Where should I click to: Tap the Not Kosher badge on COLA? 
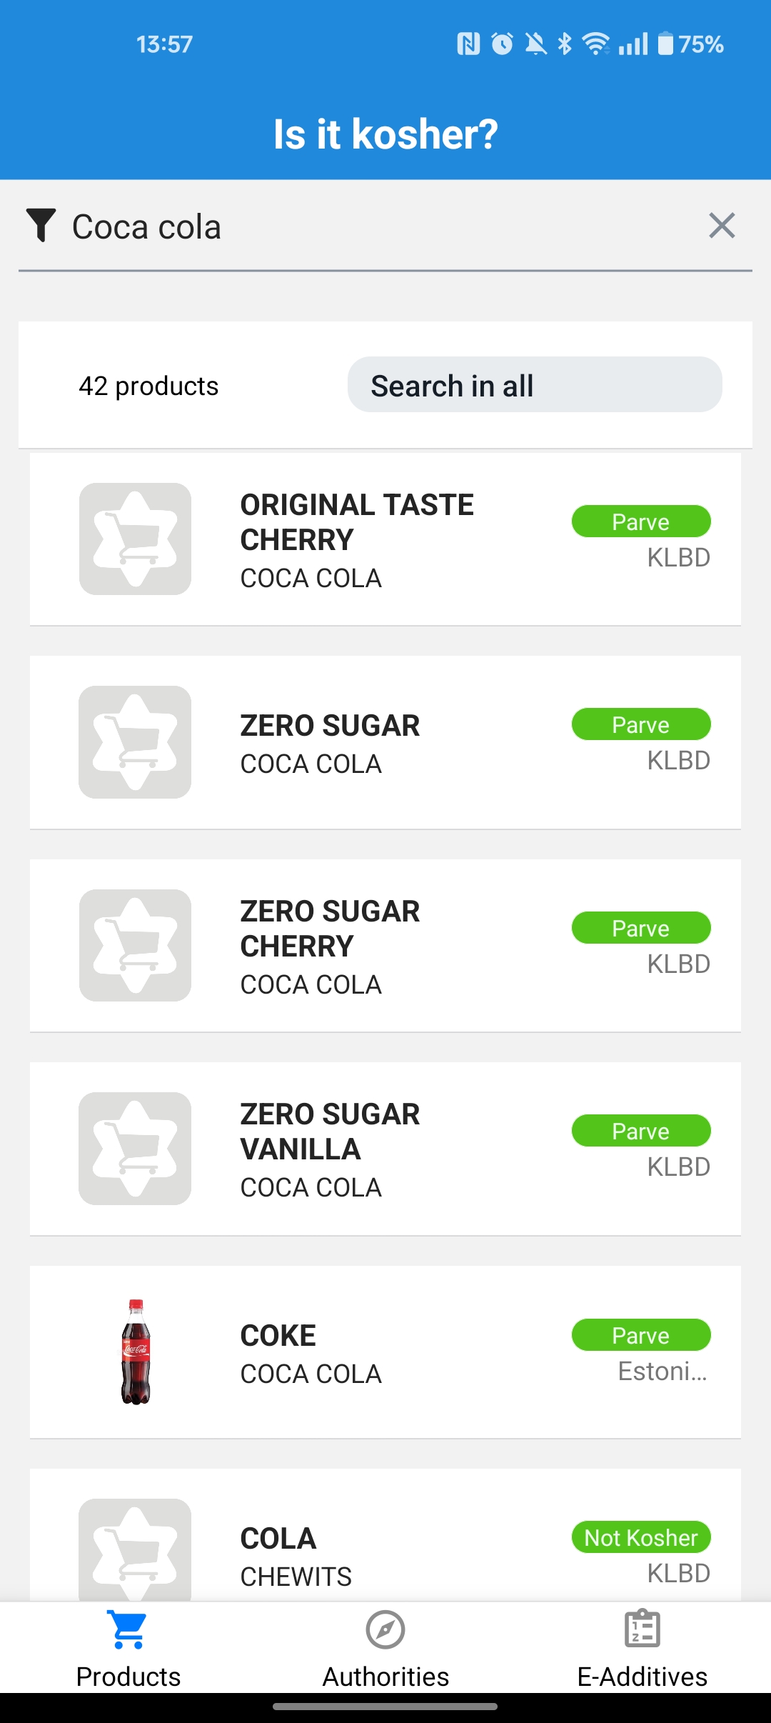[641, 1537]
